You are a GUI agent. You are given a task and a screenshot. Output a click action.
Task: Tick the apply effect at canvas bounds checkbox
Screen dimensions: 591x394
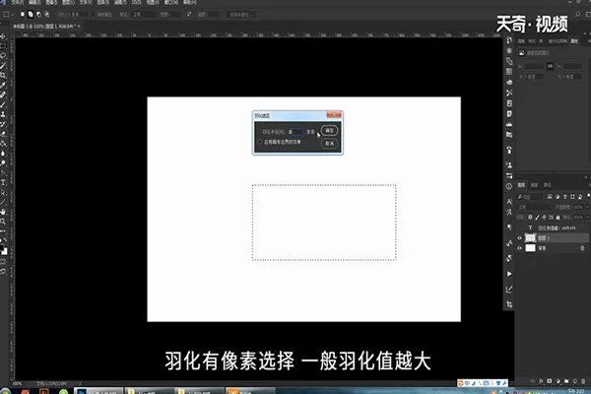[260, 142]
